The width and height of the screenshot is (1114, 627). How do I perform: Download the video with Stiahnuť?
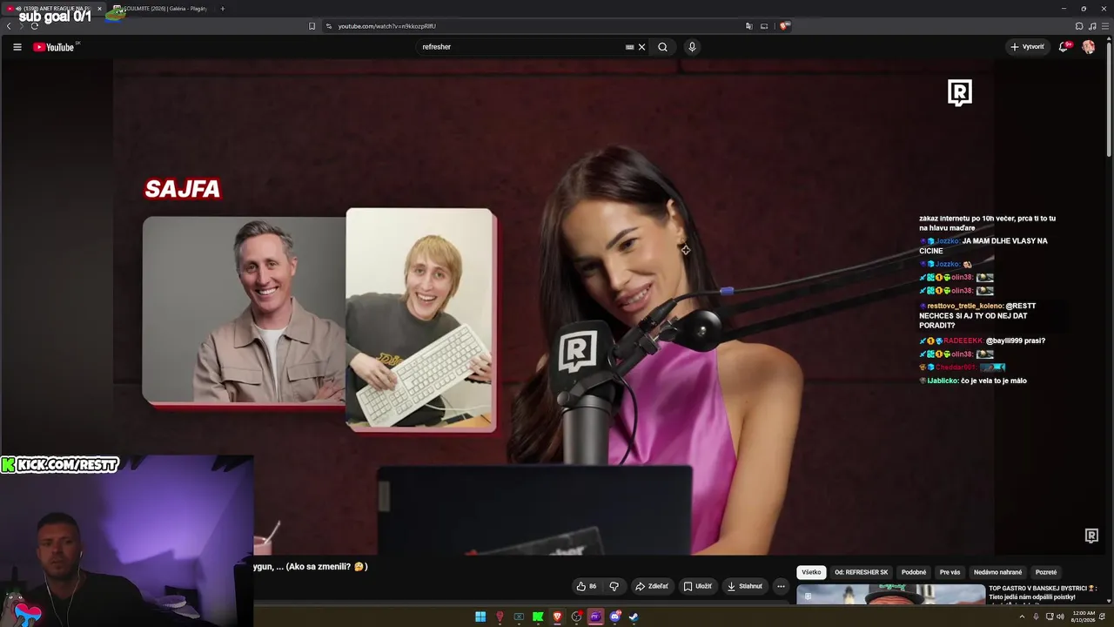click(745, 586)
